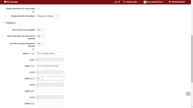Open Limit the number of responses dropdown
The width and height of the screenshot is (193, 108).
40,43
